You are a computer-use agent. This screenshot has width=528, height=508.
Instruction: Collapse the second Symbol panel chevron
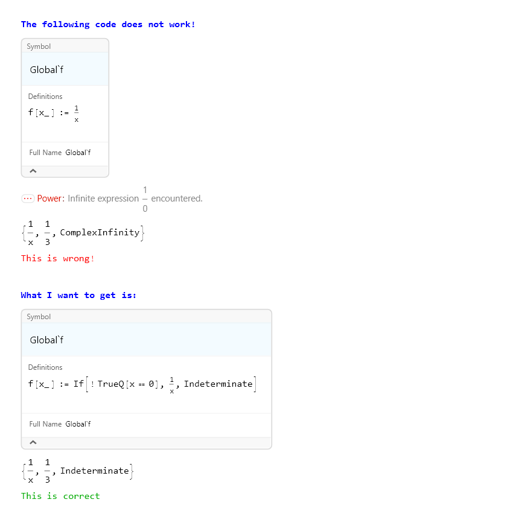pyautogui.click(x=33, y=442)
